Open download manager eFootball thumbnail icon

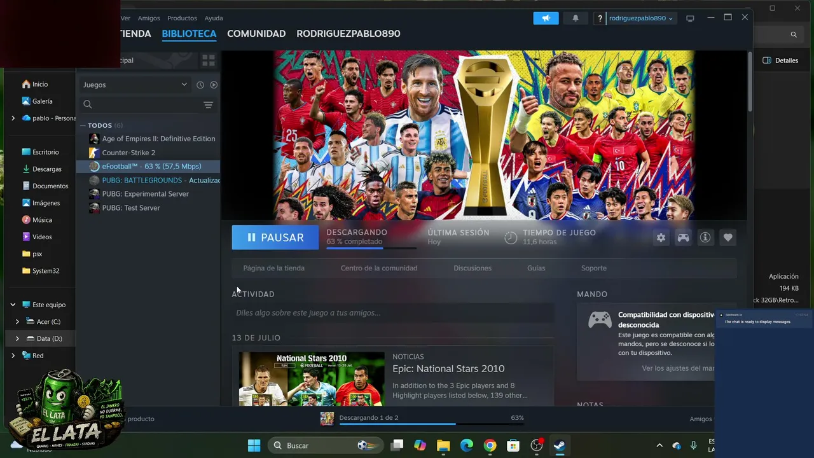point(327,419)
